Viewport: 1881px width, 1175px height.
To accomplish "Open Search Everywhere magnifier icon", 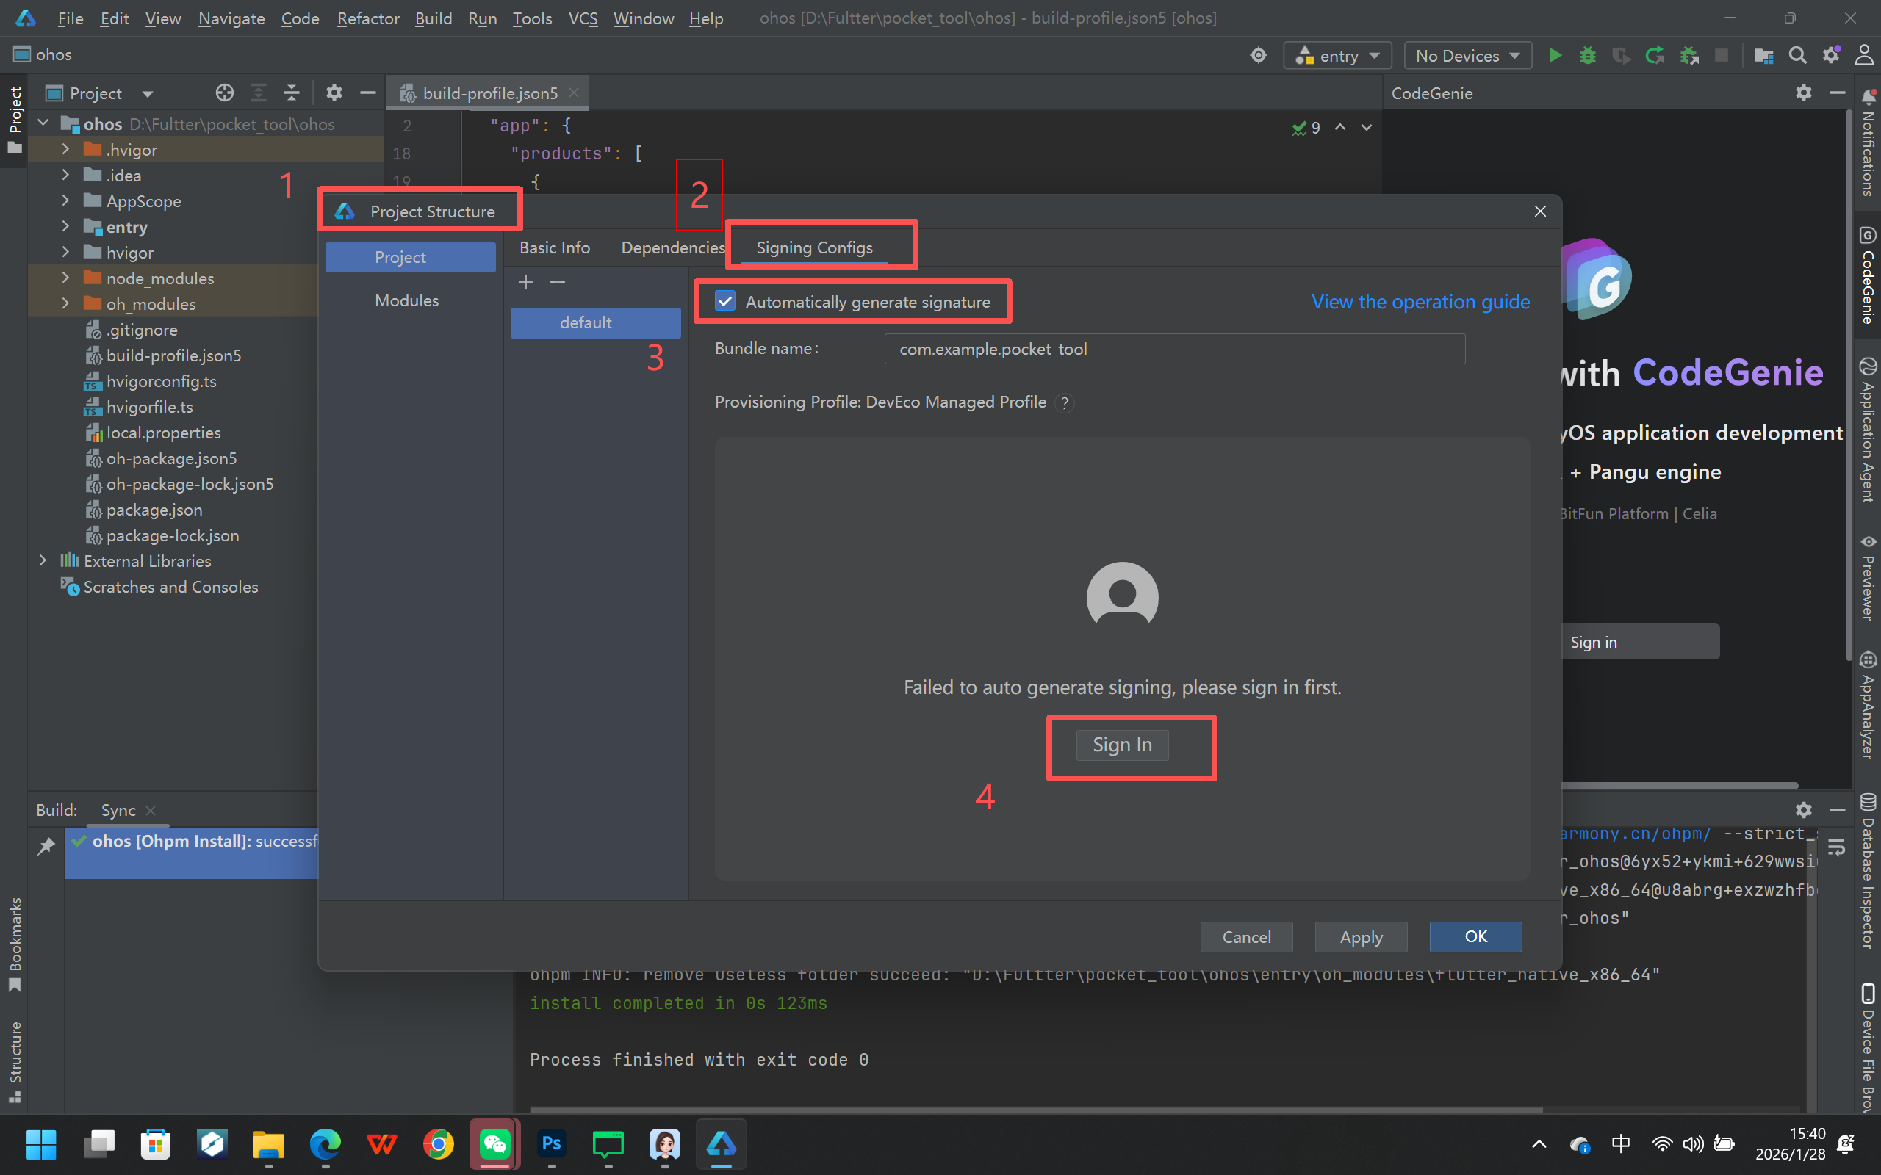I will click(x=1797, y=55).
